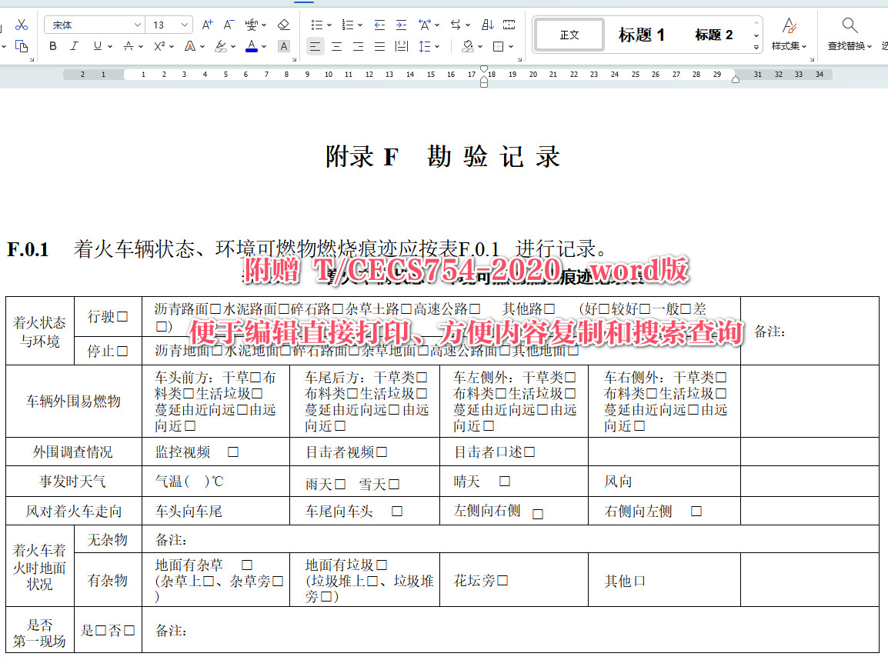The image size is (888, 660).
Task: Apply superscript formatting with X² icon
Action: coord(159,45)
